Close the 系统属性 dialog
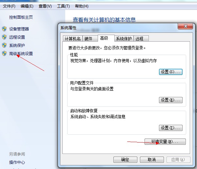This screenshot has width=197, height=169. pyautogui.click(x=185, y=26)
